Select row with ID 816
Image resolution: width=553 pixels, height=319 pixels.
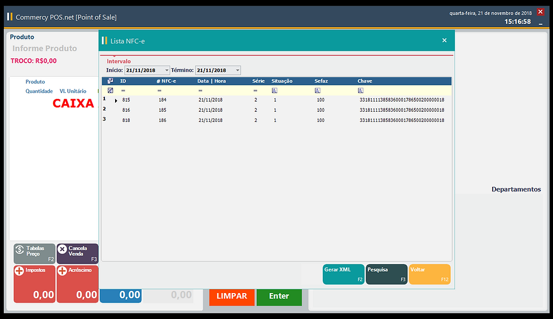coord(276,110)
